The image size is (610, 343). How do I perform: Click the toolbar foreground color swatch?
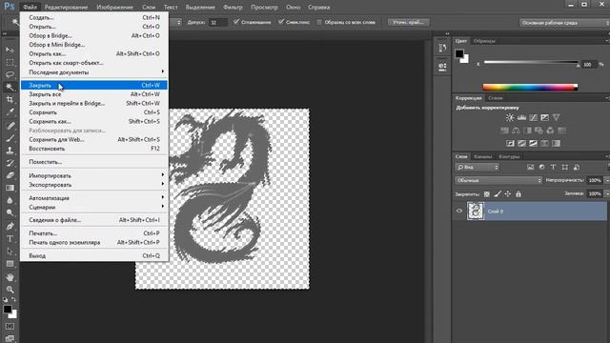(x=7, y=309)
